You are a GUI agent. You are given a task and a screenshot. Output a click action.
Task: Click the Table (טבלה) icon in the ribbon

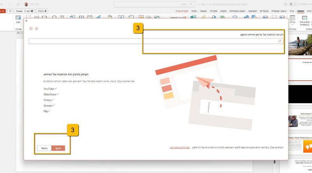point(292,18)
